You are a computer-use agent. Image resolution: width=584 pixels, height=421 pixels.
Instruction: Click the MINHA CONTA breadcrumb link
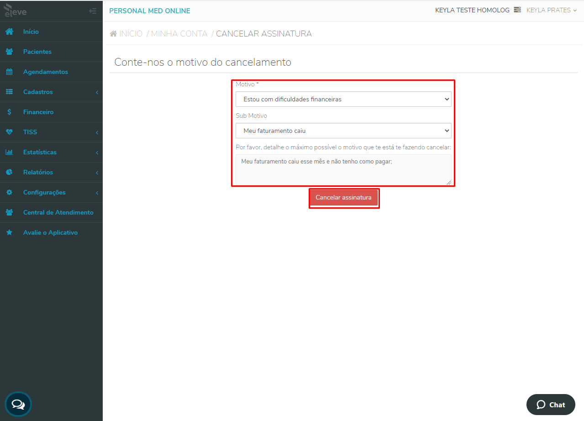tap(179, 34)
